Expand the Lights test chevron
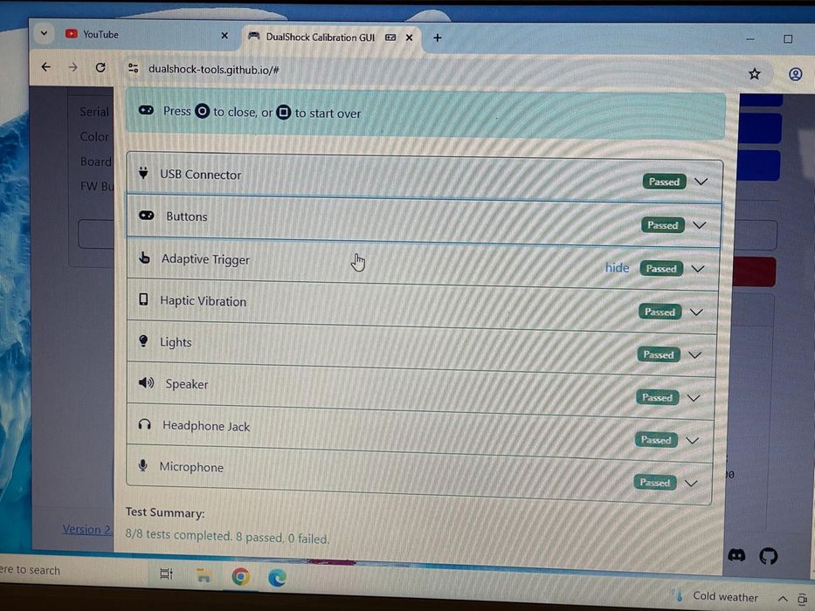Image resolution: width=815 pixels, height=611 pixels. coord(695,355)
